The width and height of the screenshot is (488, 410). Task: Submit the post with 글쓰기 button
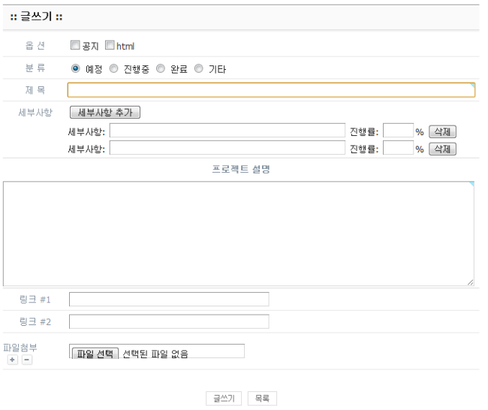tap(224, 398)
